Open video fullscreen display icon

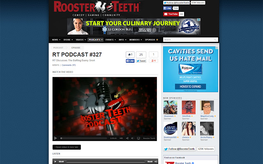click(138, 138)
